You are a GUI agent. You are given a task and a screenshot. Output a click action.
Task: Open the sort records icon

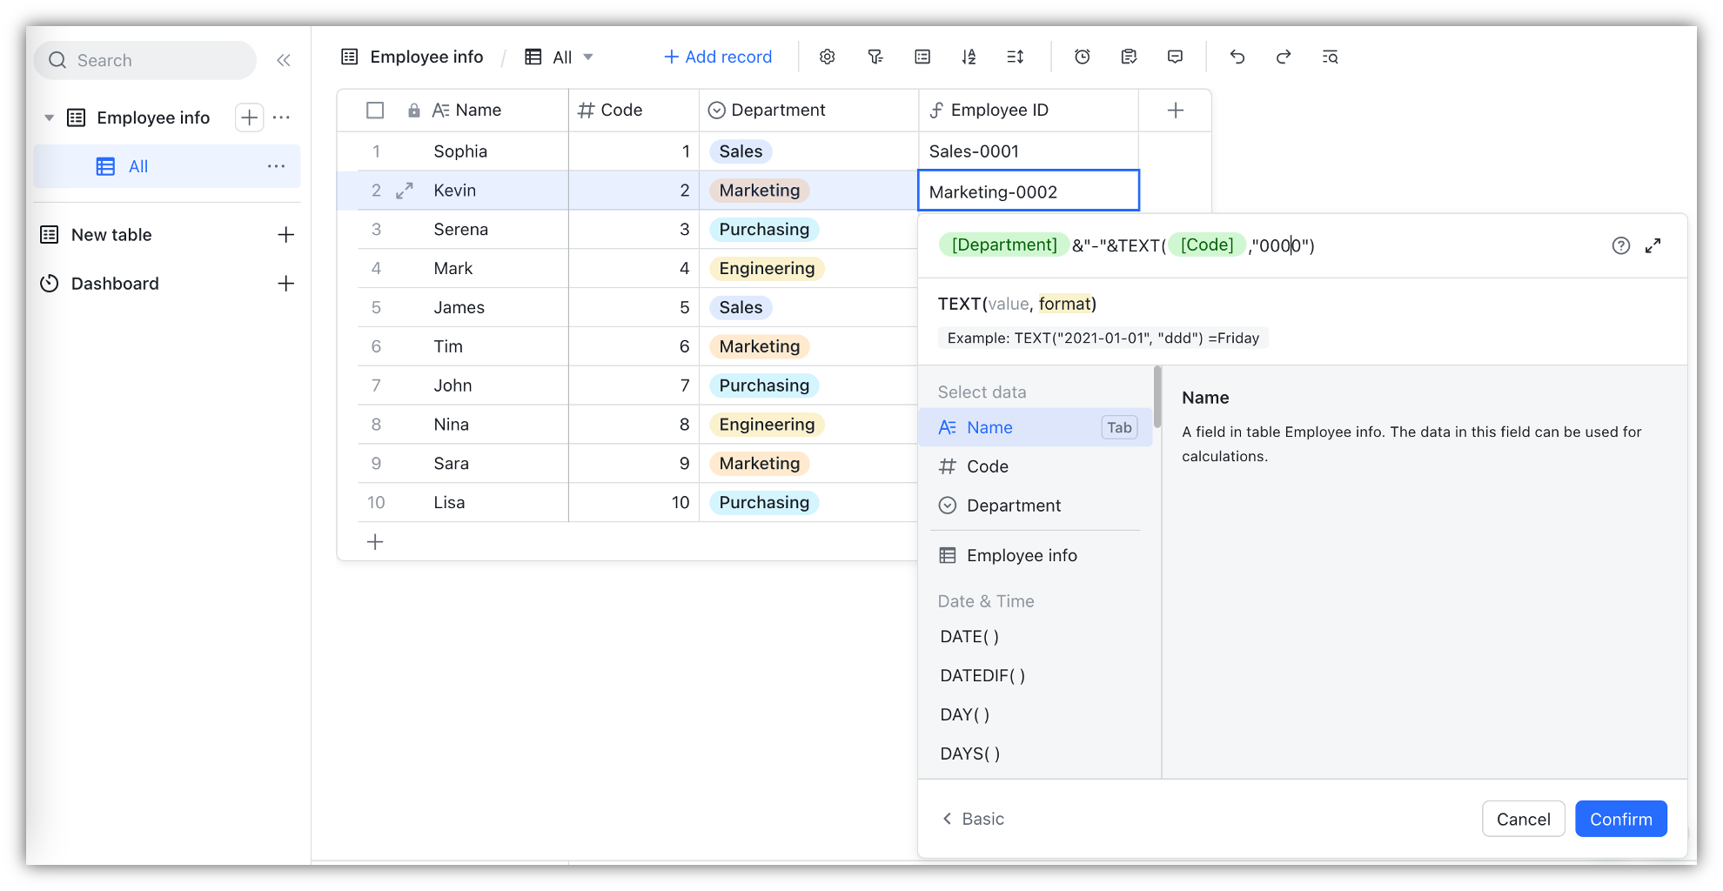(969, 57)
